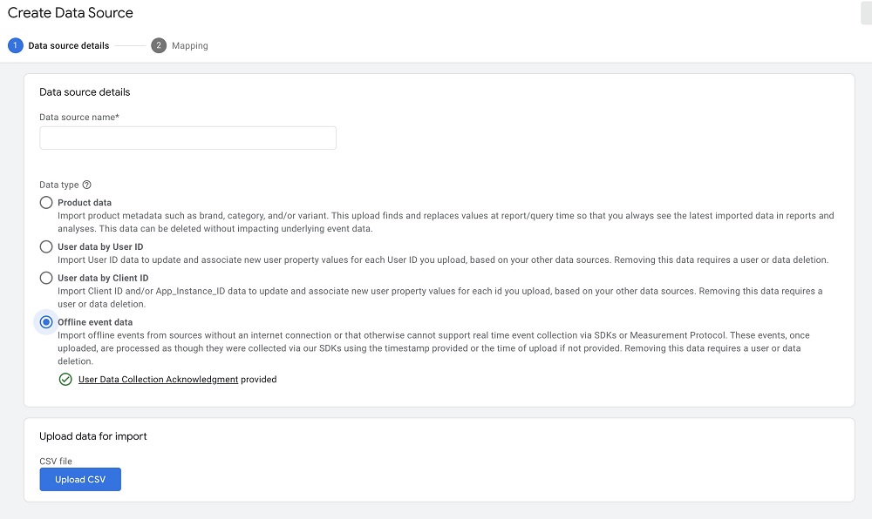The width and height of the screenshot is (872, 519).
Task: Click the User data by User ID label
Action: (x=100, y=246)
